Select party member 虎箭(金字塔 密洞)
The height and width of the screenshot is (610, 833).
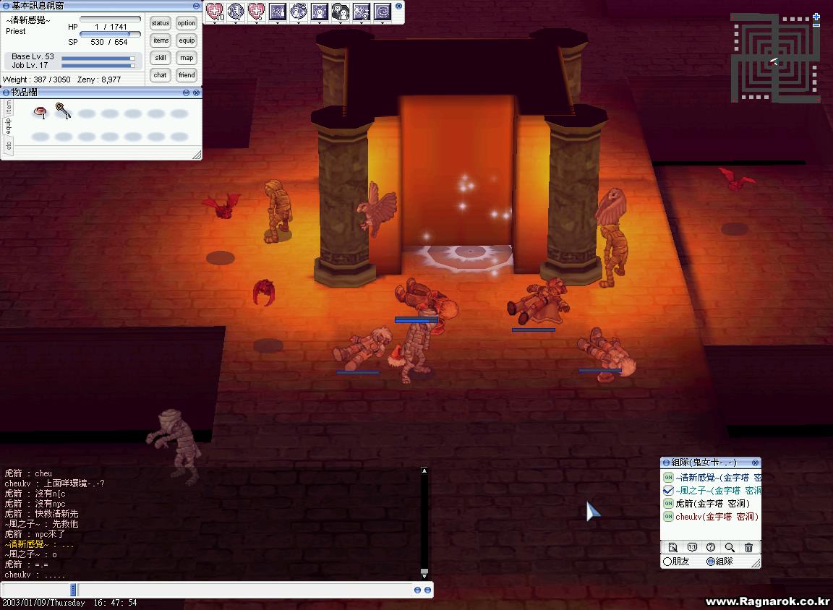click(712, 503)
